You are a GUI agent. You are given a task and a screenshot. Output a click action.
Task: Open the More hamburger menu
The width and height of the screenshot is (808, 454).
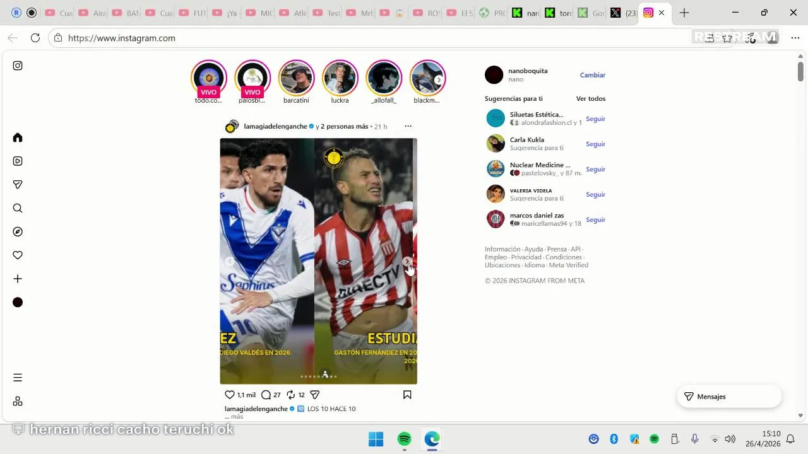pos(18,378)
